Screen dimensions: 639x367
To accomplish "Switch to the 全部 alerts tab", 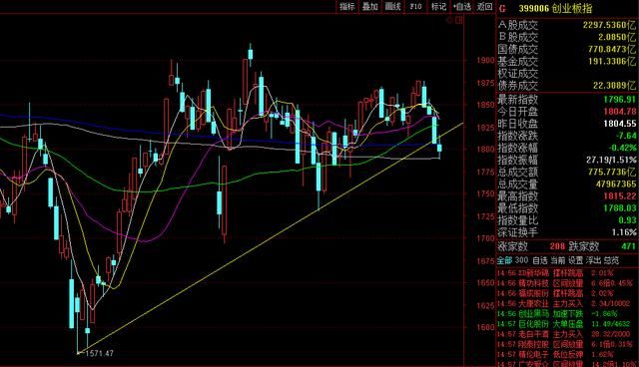I will coord(504,260).
